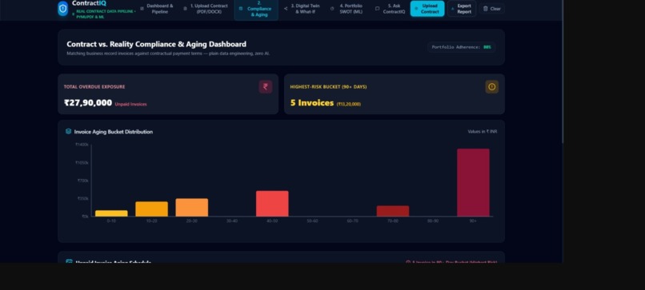Open the 4. Portfolio SWOT (ML) tab
The width and height of the screenshot is (645, 290).
pyautogui.click(x=347, y=9)
